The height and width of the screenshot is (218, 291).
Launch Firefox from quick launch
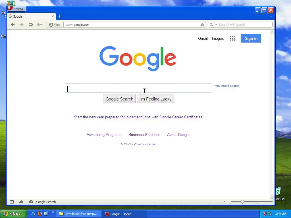(40, 214)
